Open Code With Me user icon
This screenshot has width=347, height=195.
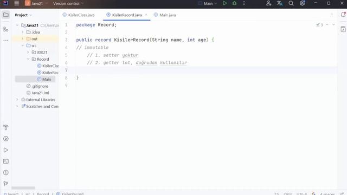(x=269, y=3)
